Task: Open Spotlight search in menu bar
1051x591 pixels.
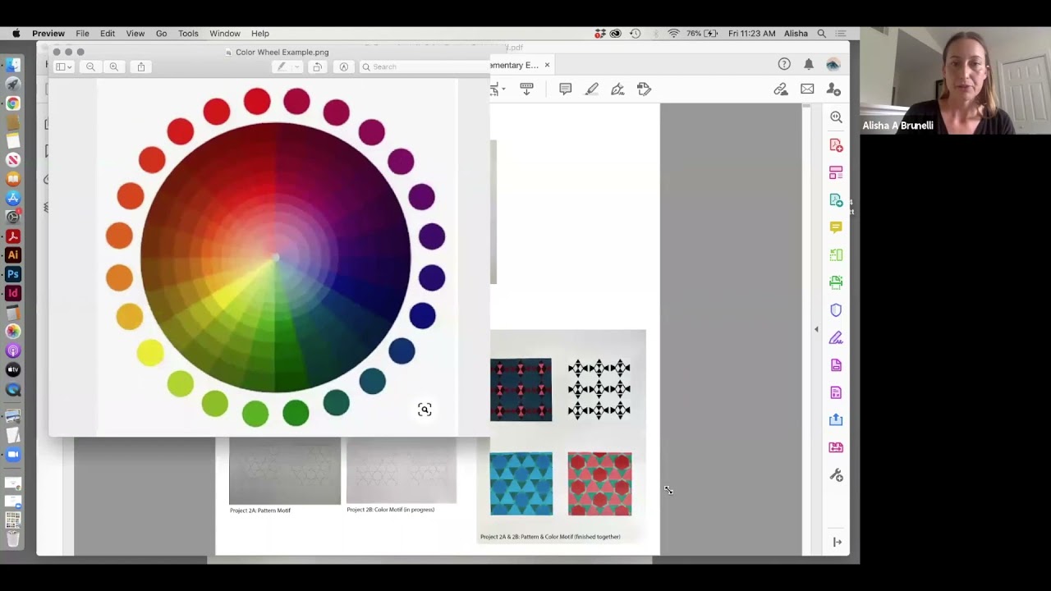Action: coord(821,34)
